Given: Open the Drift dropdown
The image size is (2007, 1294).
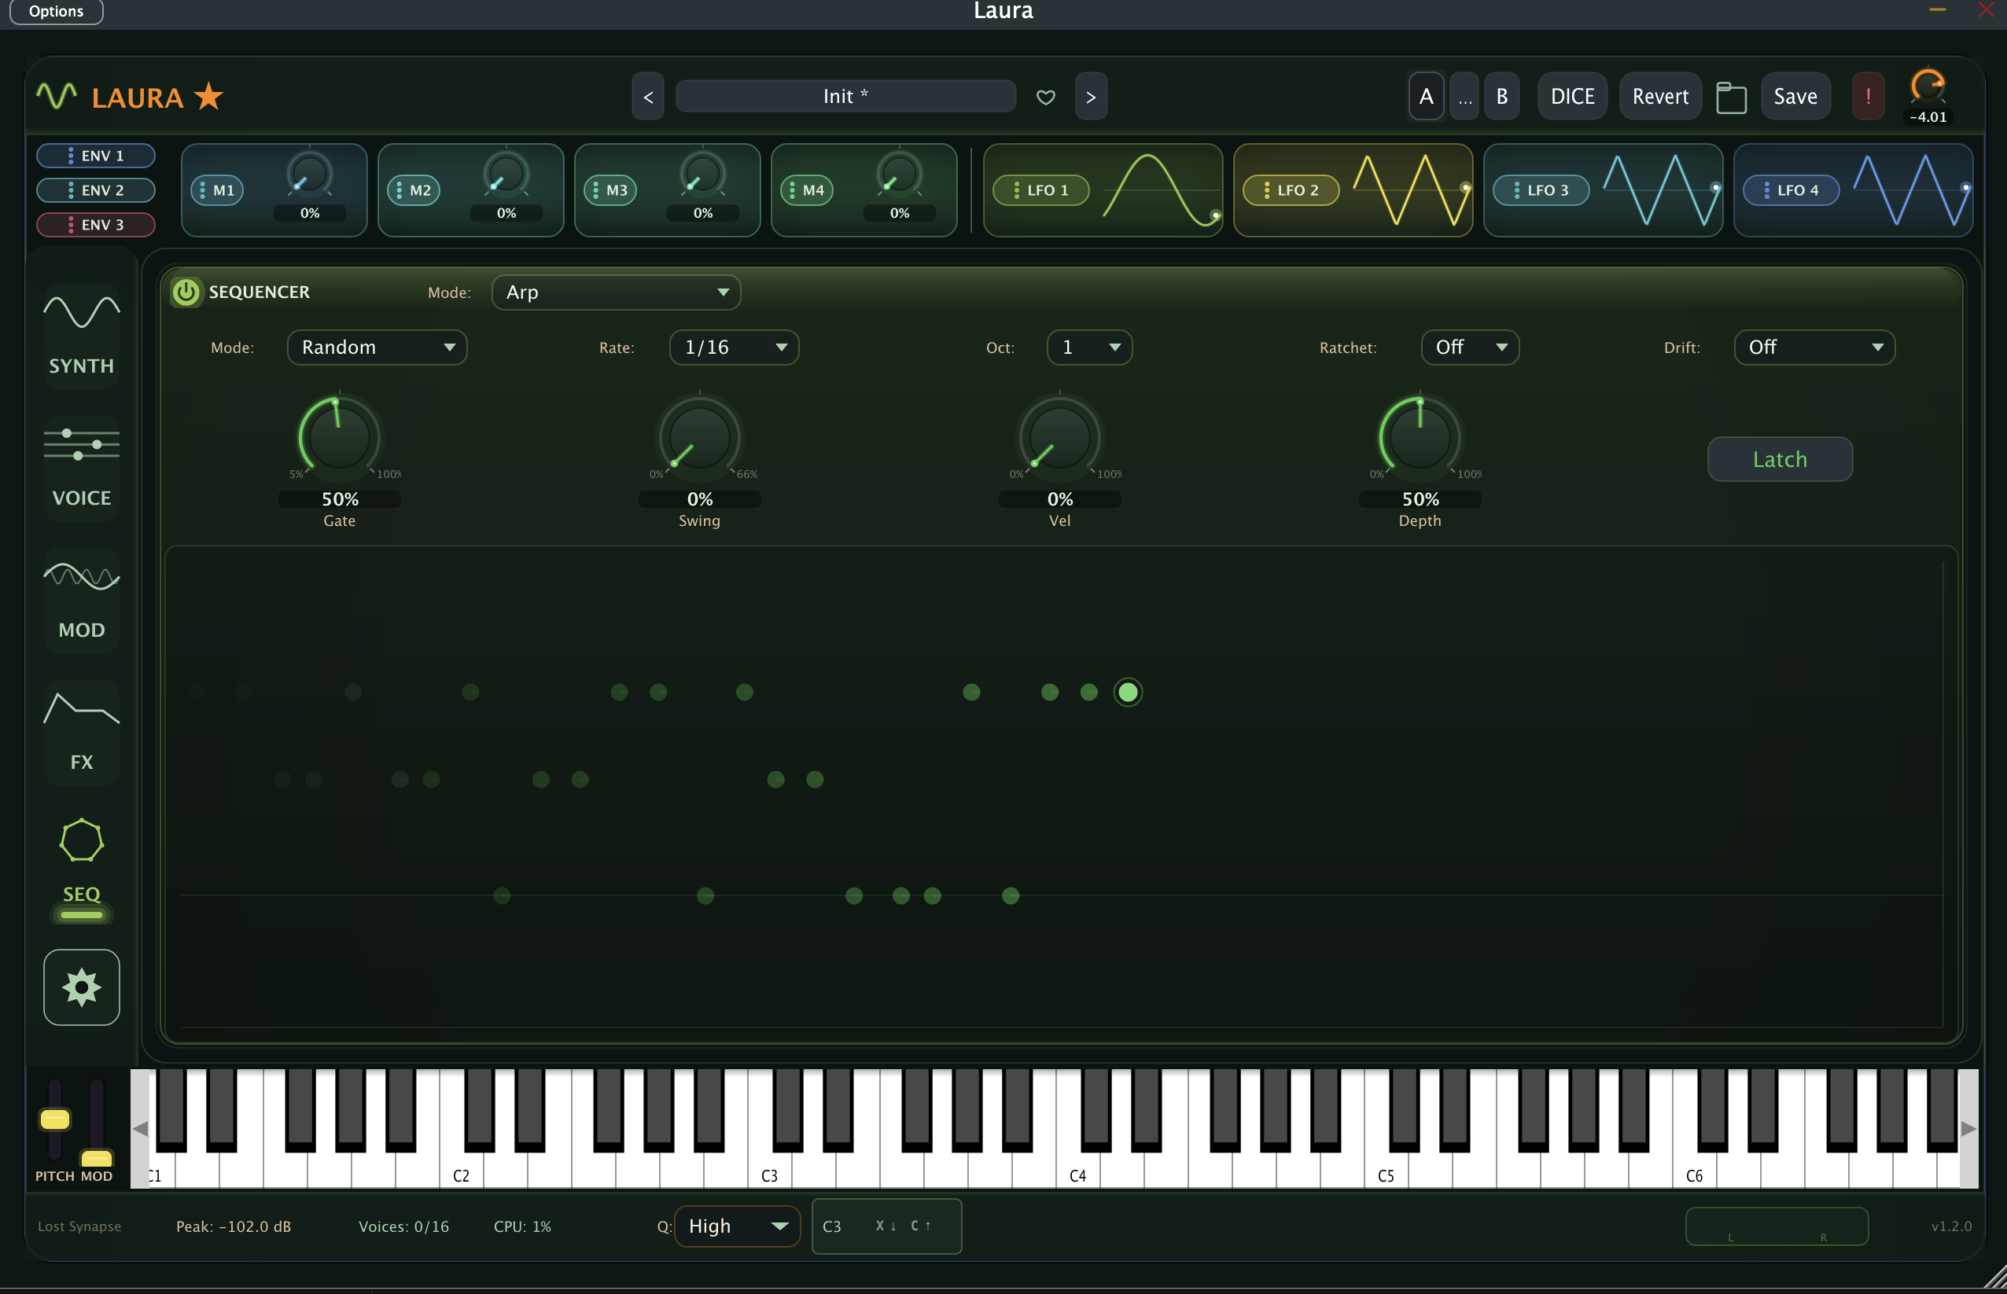Looking at the screenshot, I should (x=1814, y=347).
